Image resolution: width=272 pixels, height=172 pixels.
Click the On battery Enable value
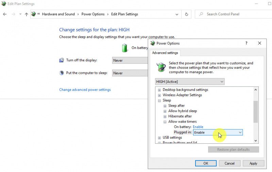[198, 127]
